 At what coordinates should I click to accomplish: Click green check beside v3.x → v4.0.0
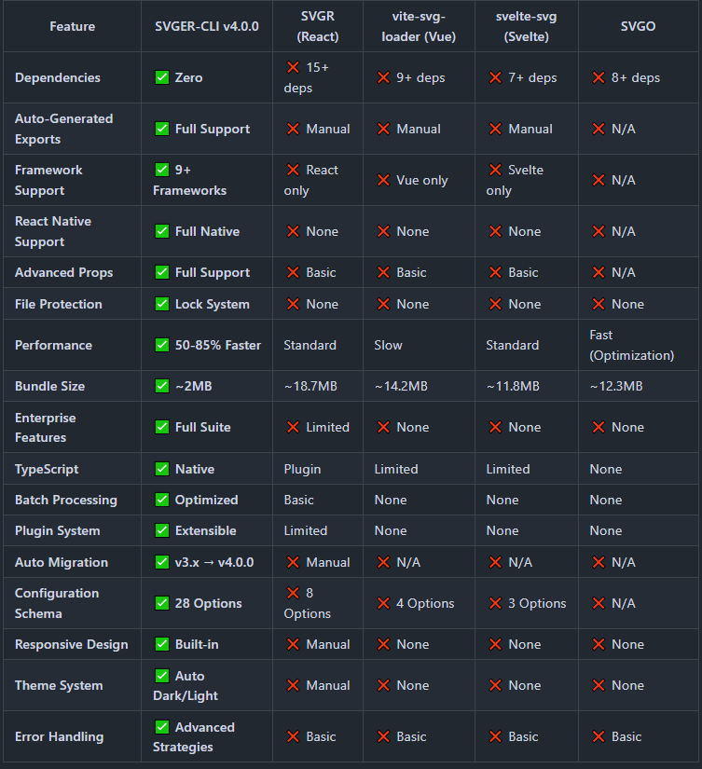coord(162,562)
